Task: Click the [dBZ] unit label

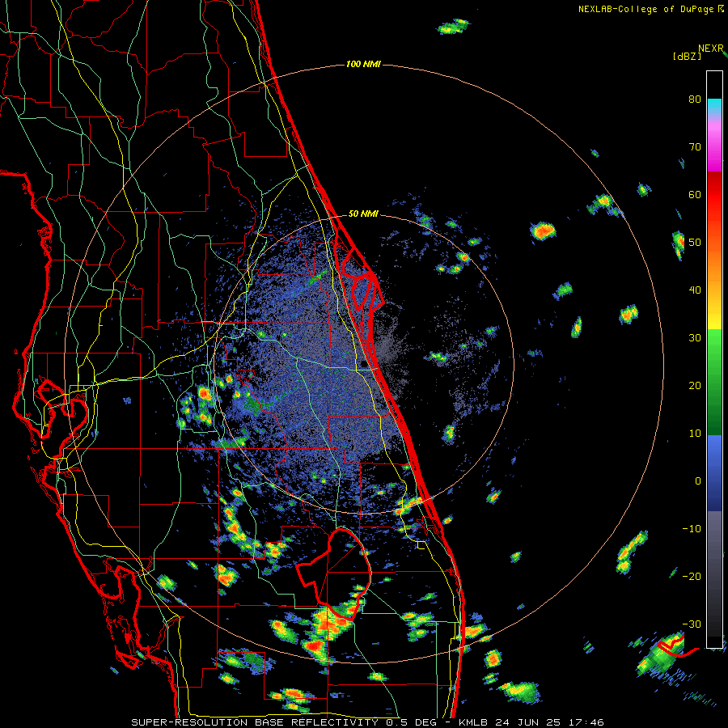Action: point(687,56)
